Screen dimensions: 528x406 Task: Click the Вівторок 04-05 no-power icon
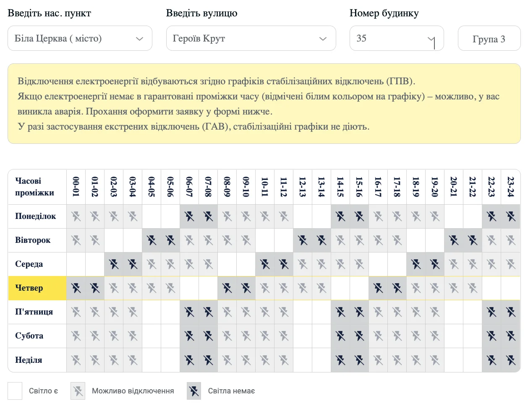click(x=152, y=240)
